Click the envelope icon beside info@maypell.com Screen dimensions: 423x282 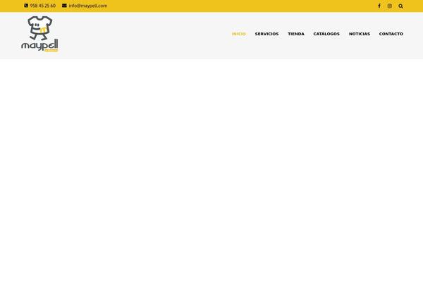click(64, 6)
